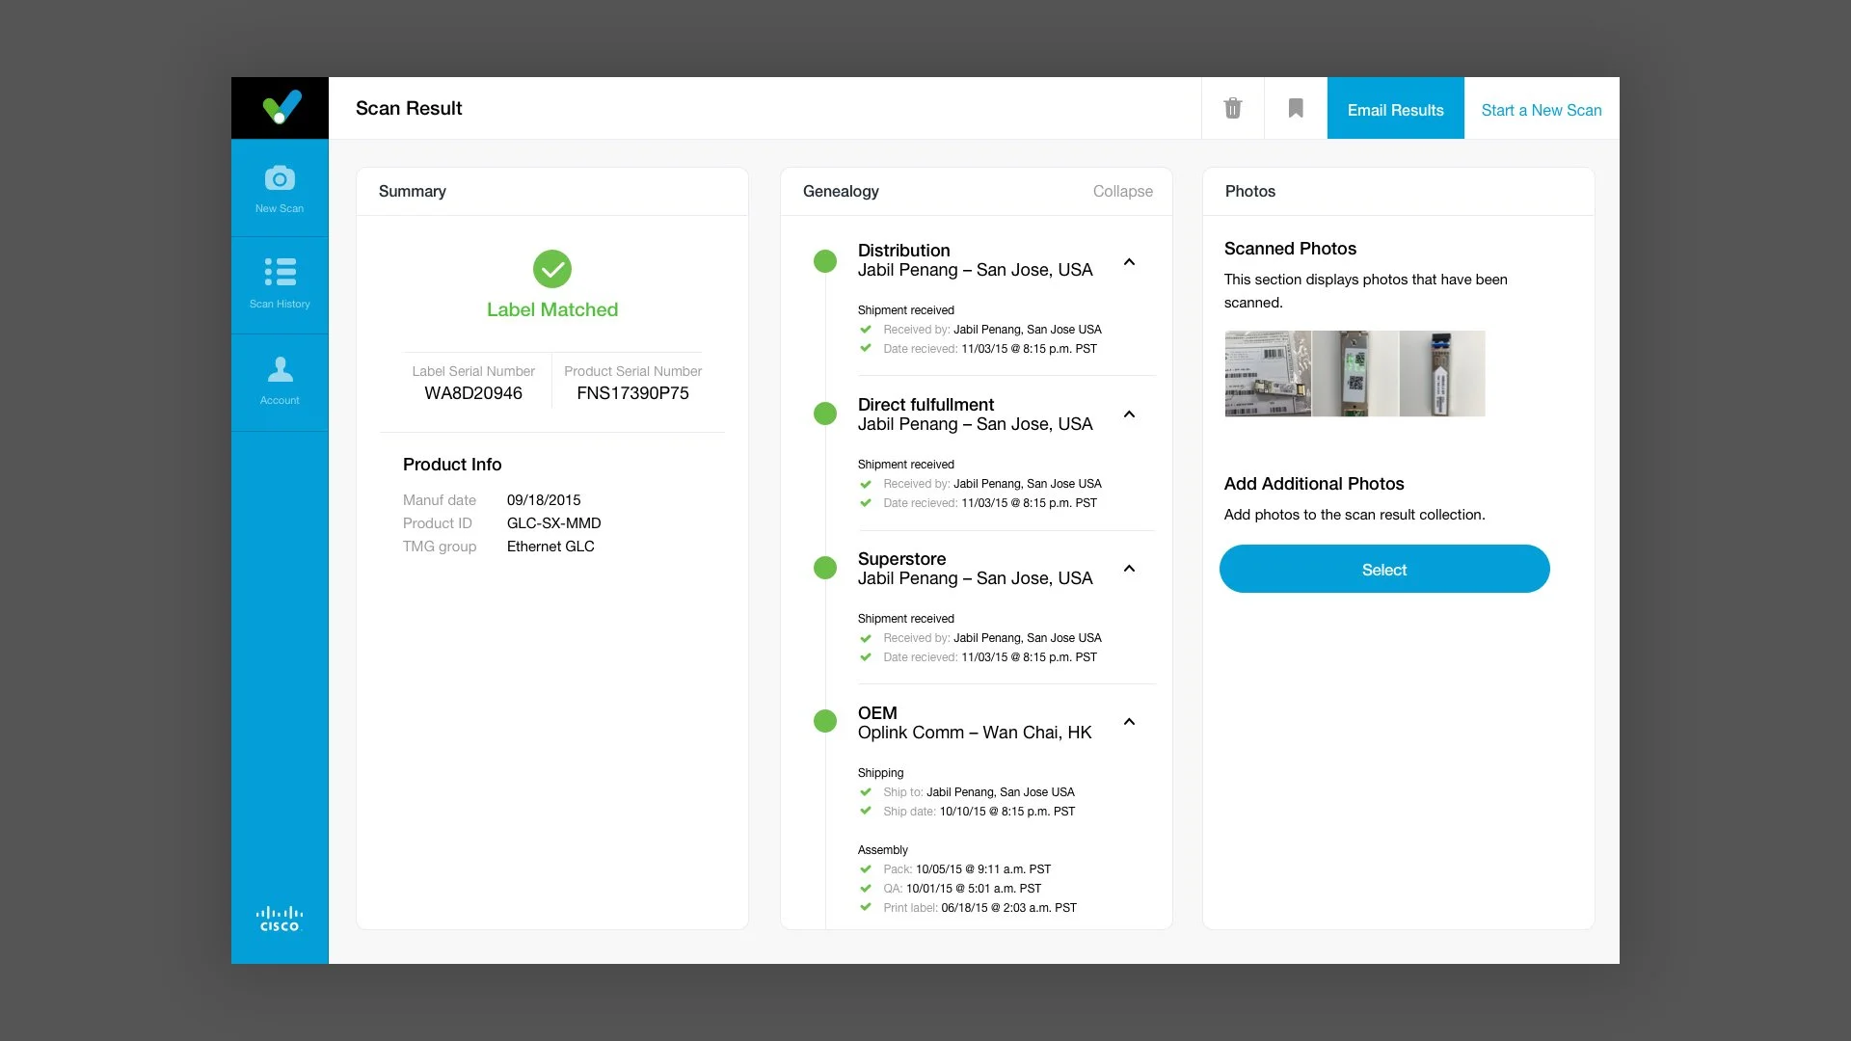Click the checkmark app logo

[281, 107]
